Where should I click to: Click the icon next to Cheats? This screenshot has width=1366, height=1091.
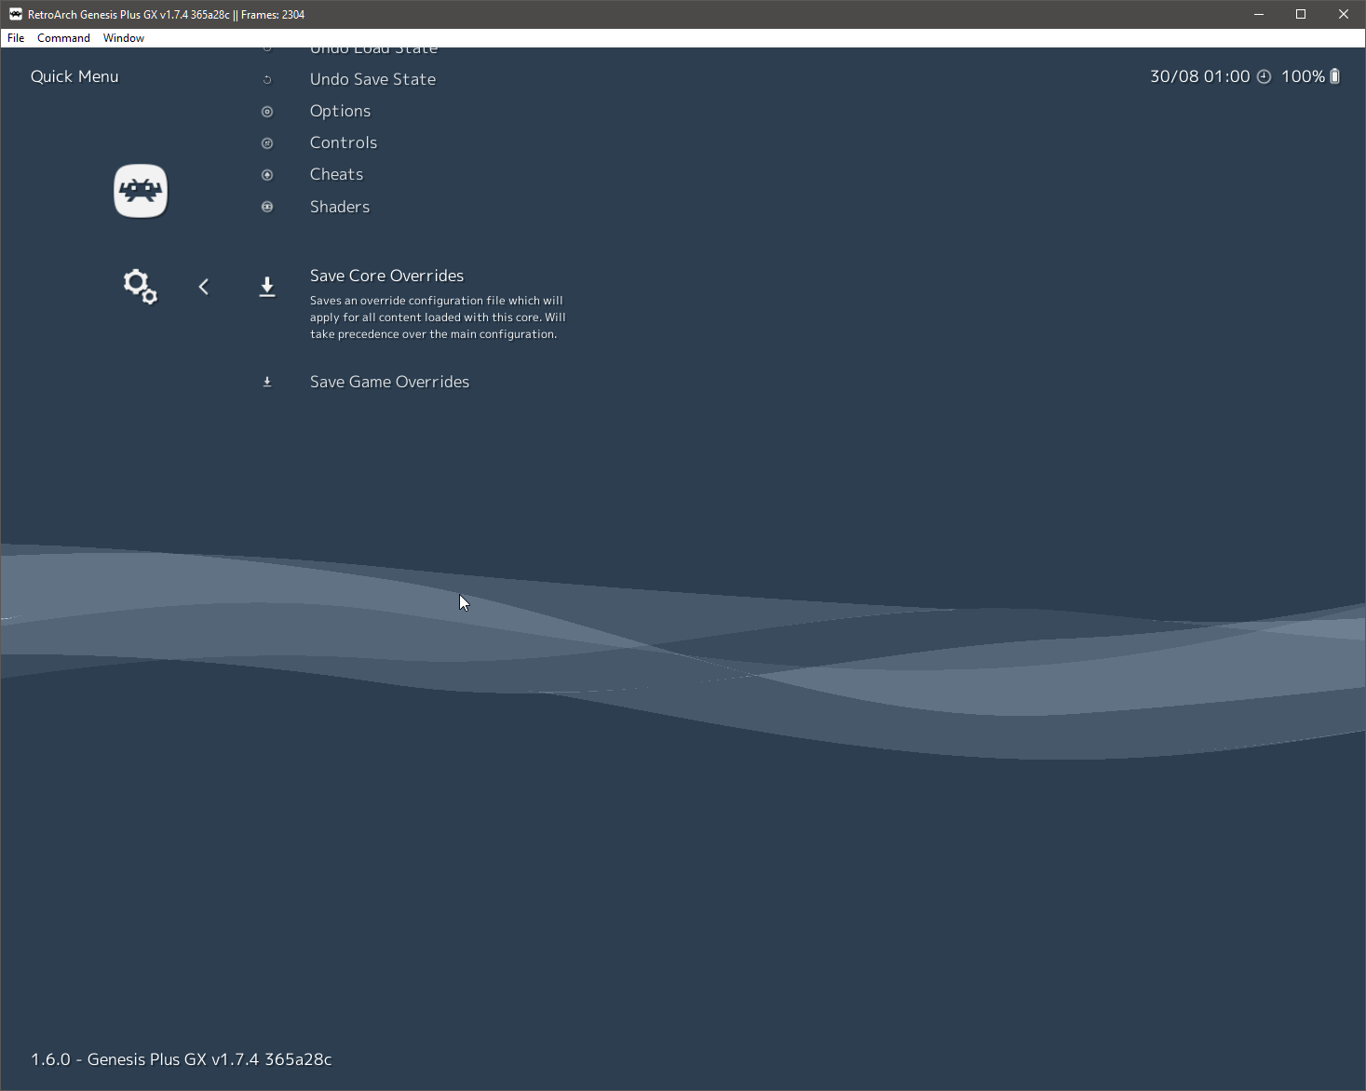pos(267,175)
